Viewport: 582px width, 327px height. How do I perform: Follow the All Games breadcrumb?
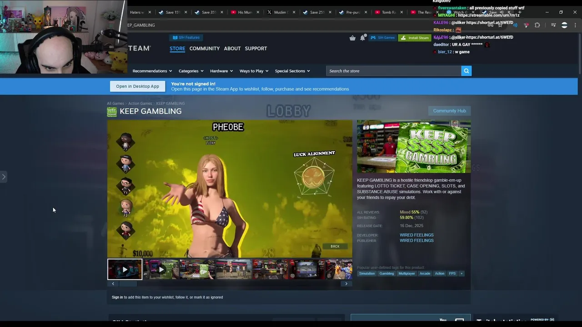click(x=115, y=104)
